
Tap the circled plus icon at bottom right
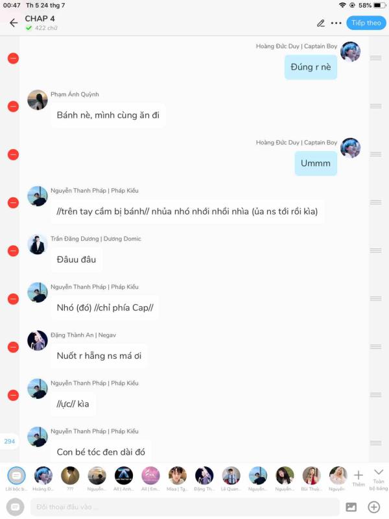tap(374, 507)
